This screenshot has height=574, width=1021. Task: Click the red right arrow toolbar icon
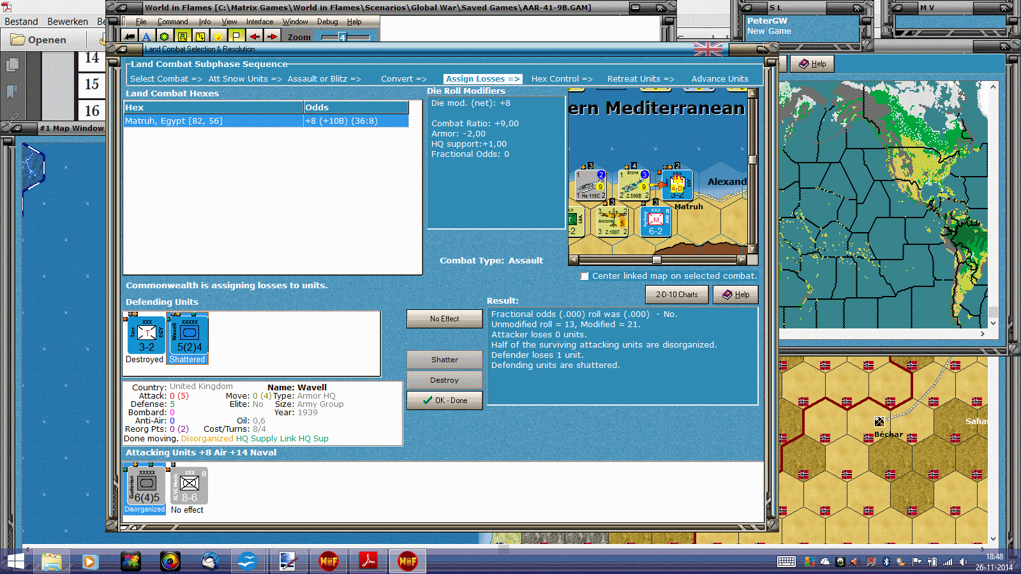[272, 36]
